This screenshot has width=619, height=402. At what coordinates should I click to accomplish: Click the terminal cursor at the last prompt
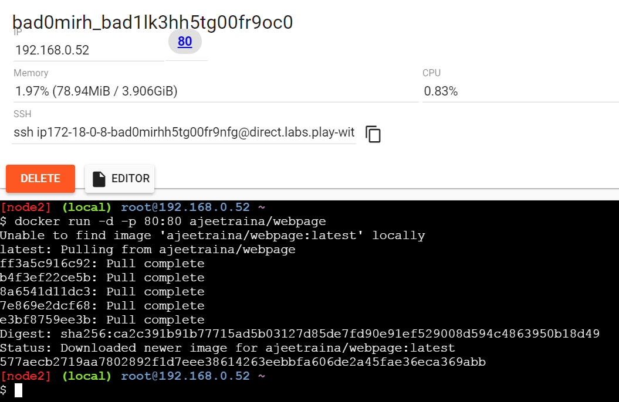tap(18, 390)
